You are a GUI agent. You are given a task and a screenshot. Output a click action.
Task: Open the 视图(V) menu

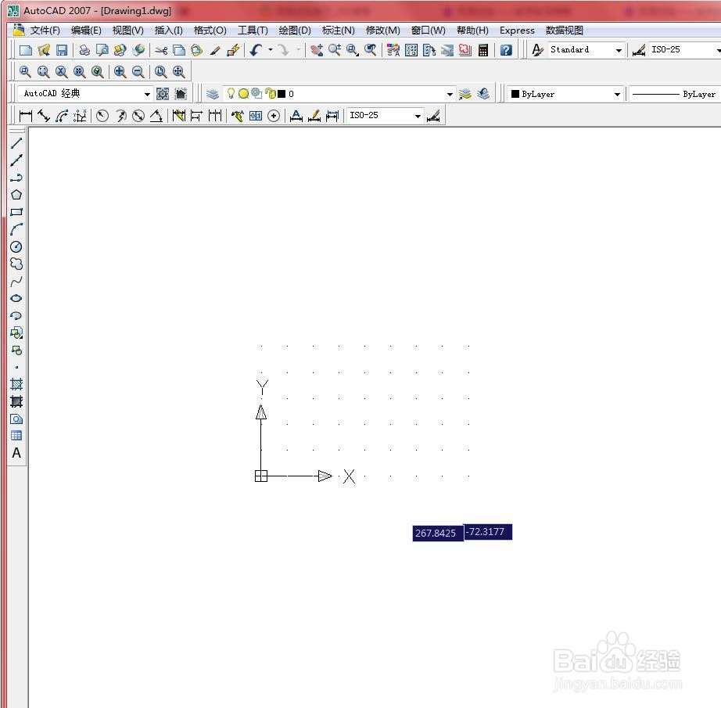(127, 31)
